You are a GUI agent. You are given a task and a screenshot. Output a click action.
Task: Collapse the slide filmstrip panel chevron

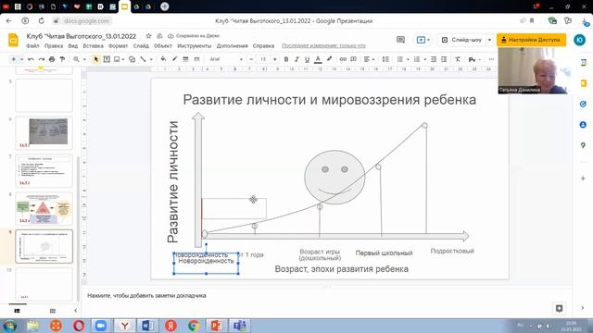point(75,311)
